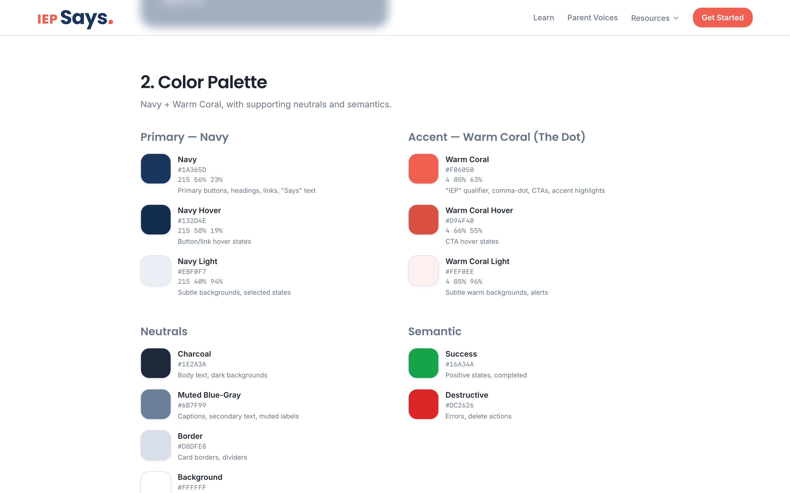Image resolution: width=790 pixels, height=493 pixels.
Task: Select the Muted Blue-Gray color swatch
Action: click(155, 404)
